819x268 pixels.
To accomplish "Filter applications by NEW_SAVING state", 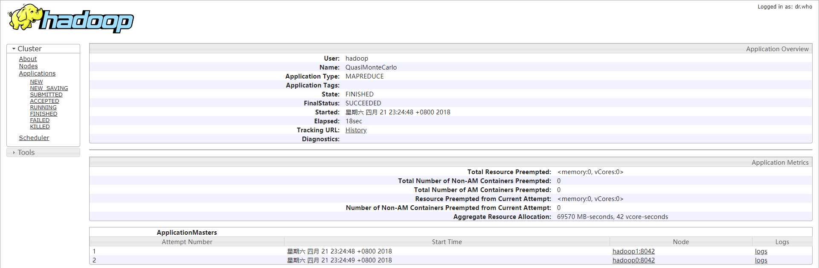I will 49,88.
